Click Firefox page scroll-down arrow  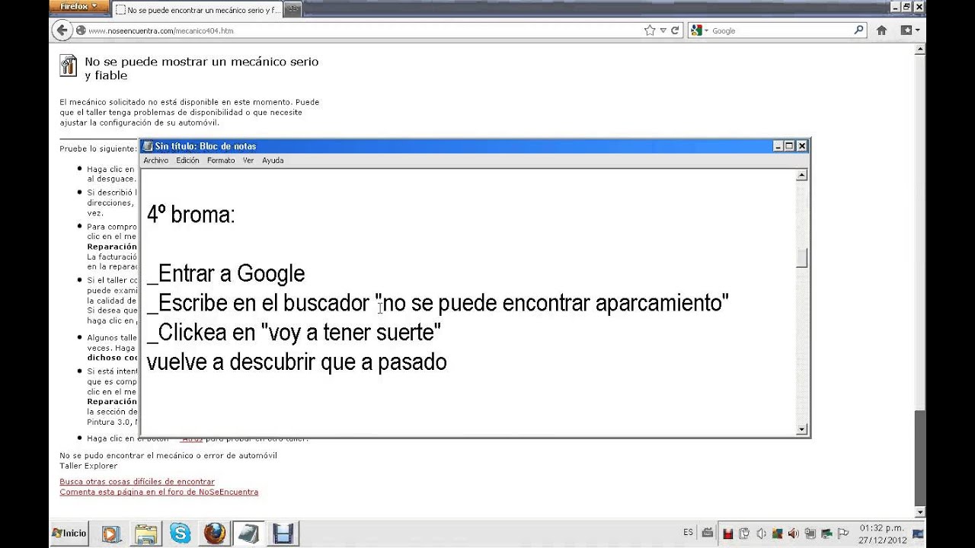coord(919,511)
